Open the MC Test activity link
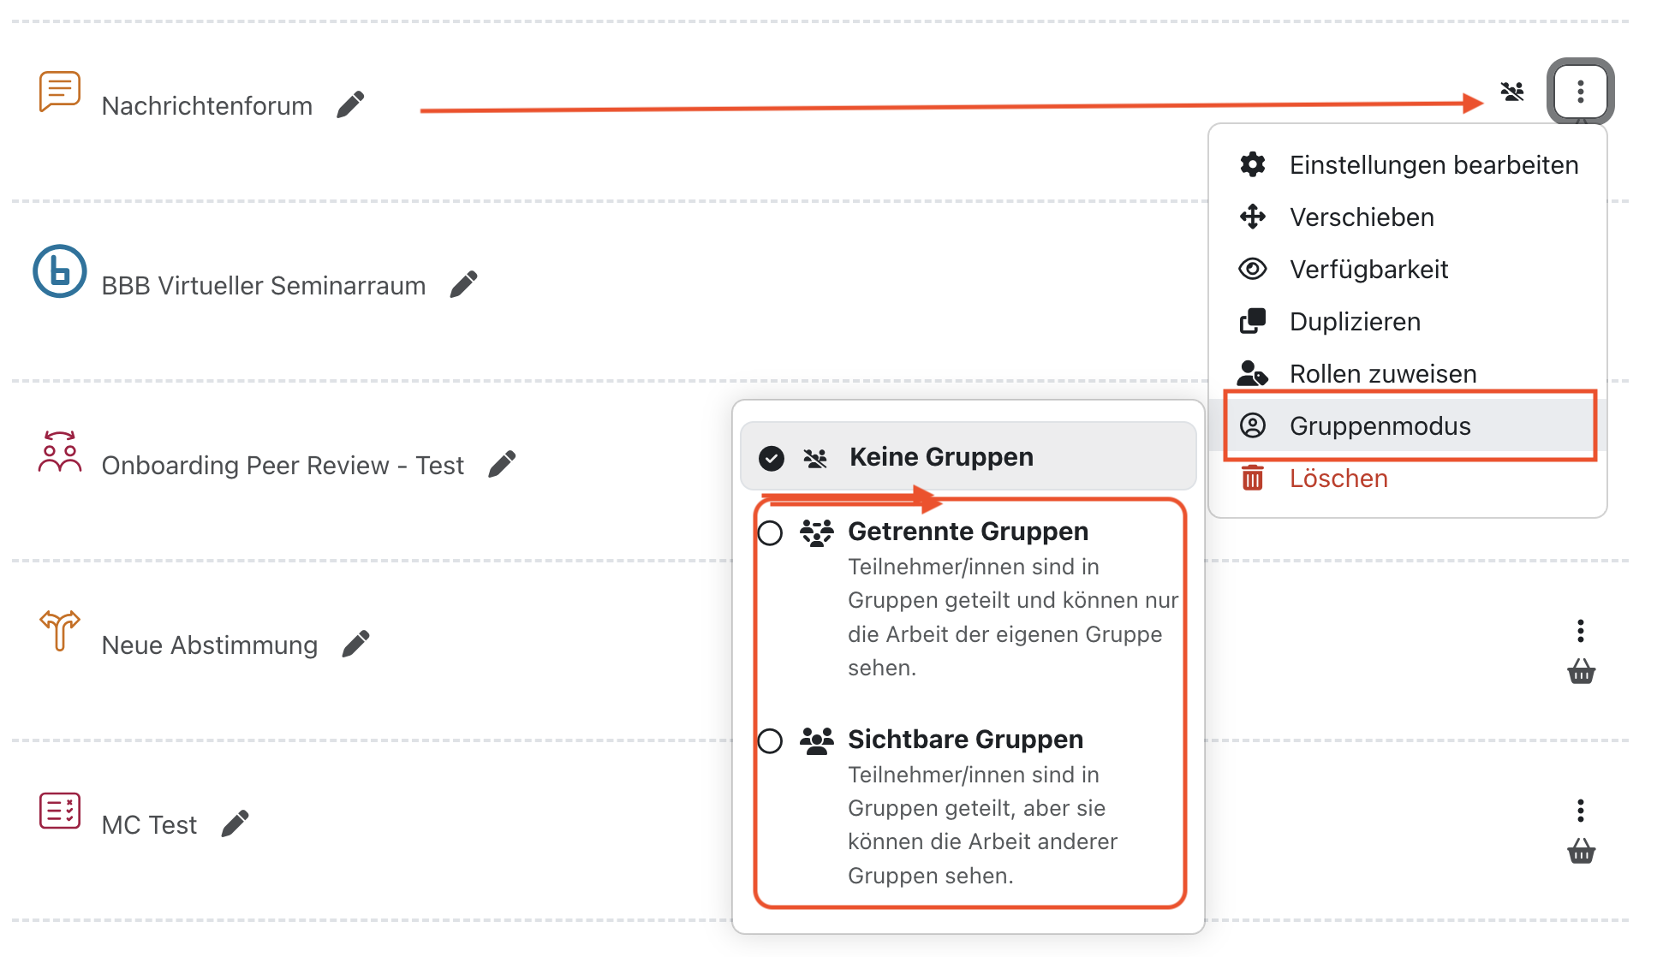Viewport: 1663px width, 957px height. coord(149,825)
